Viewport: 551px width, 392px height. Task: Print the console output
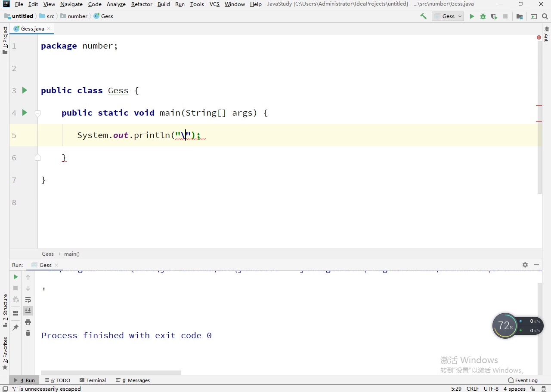[x=28, y=322]
